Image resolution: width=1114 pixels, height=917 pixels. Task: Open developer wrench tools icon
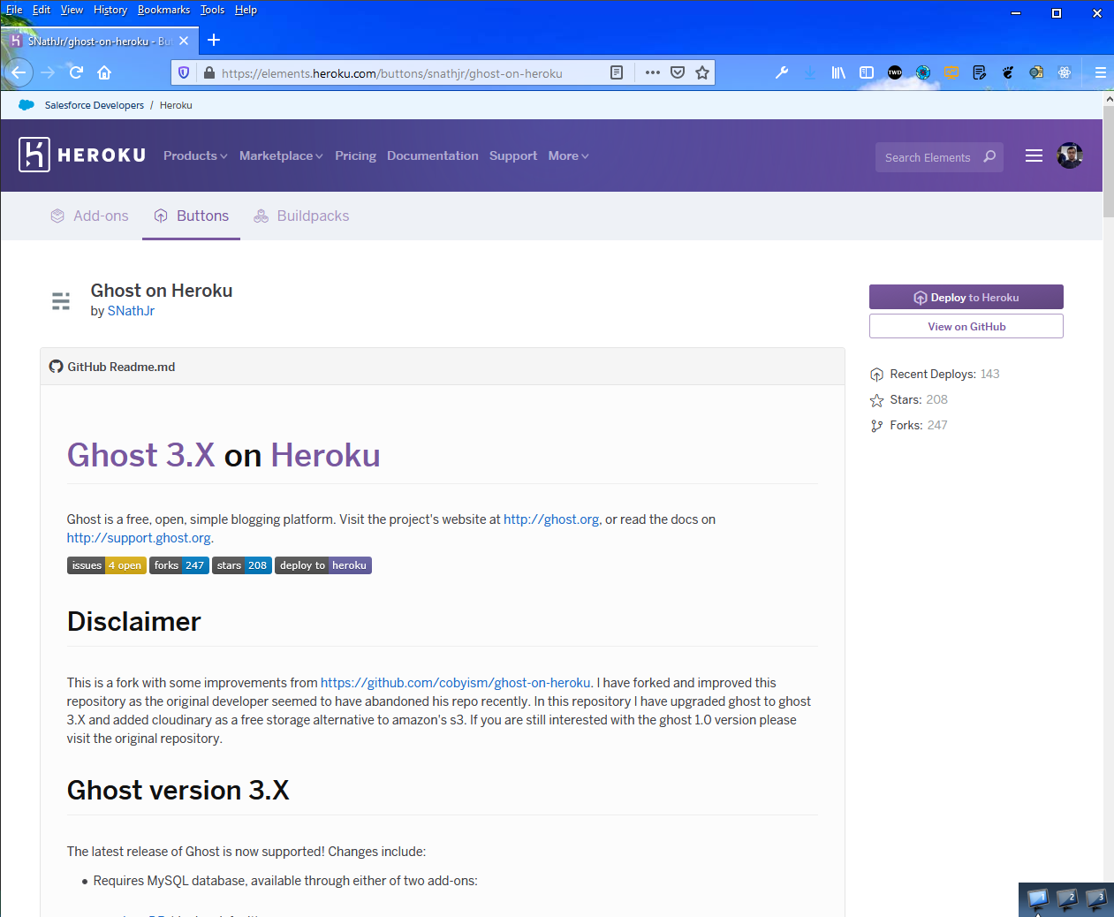pos(782,72)
